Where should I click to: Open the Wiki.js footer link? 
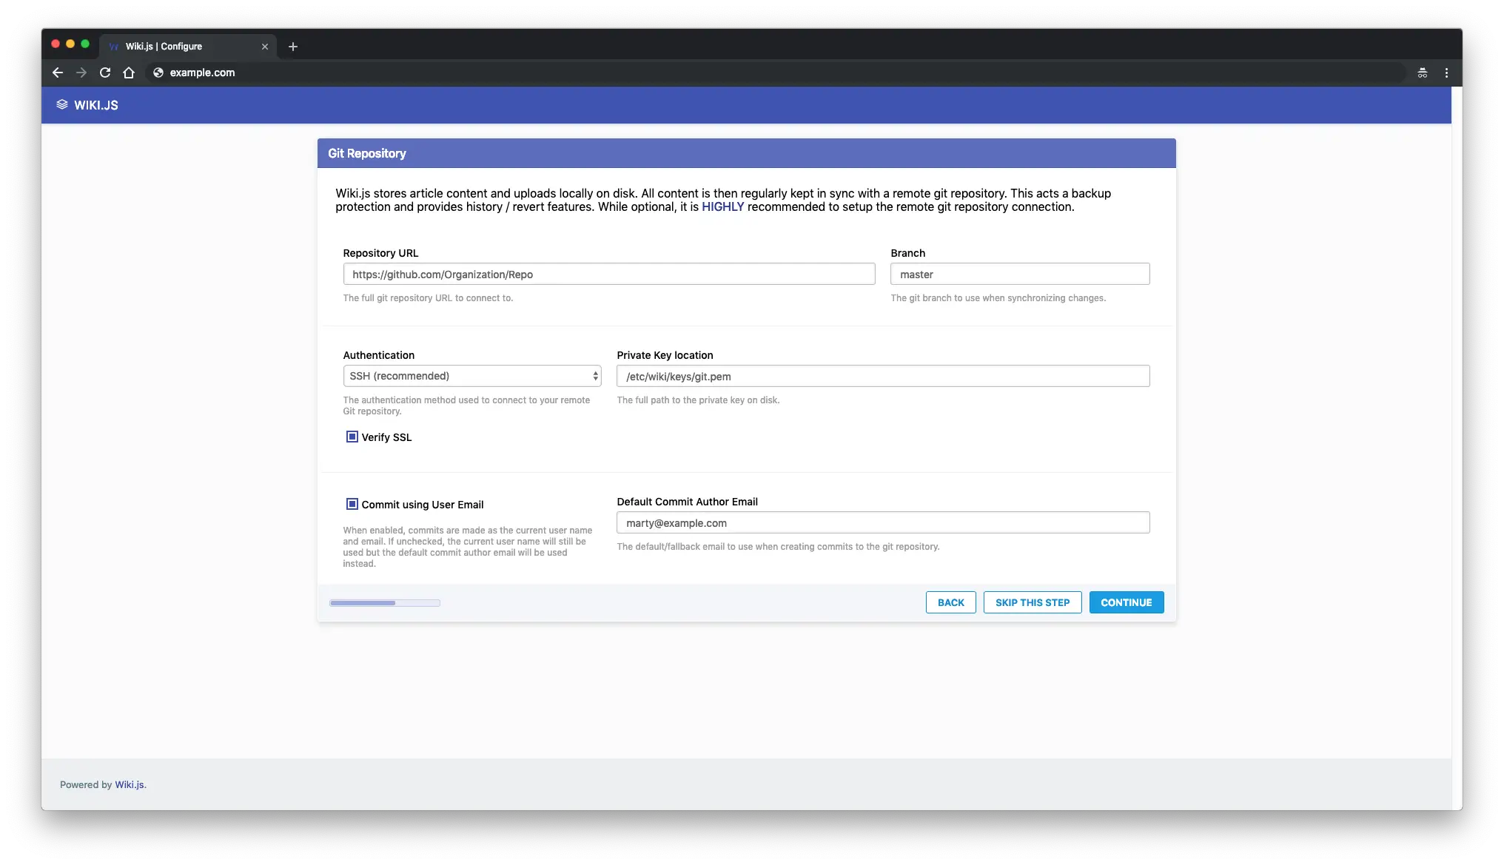[x=130, y=784]
